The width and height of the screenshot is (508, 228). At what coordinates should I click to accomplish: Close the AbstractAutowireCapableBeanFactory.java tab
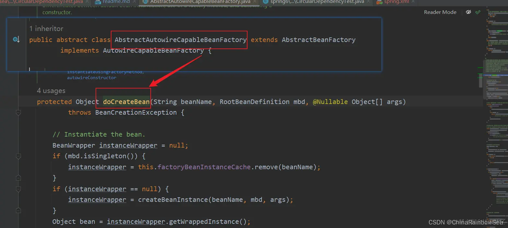point(254,2)
